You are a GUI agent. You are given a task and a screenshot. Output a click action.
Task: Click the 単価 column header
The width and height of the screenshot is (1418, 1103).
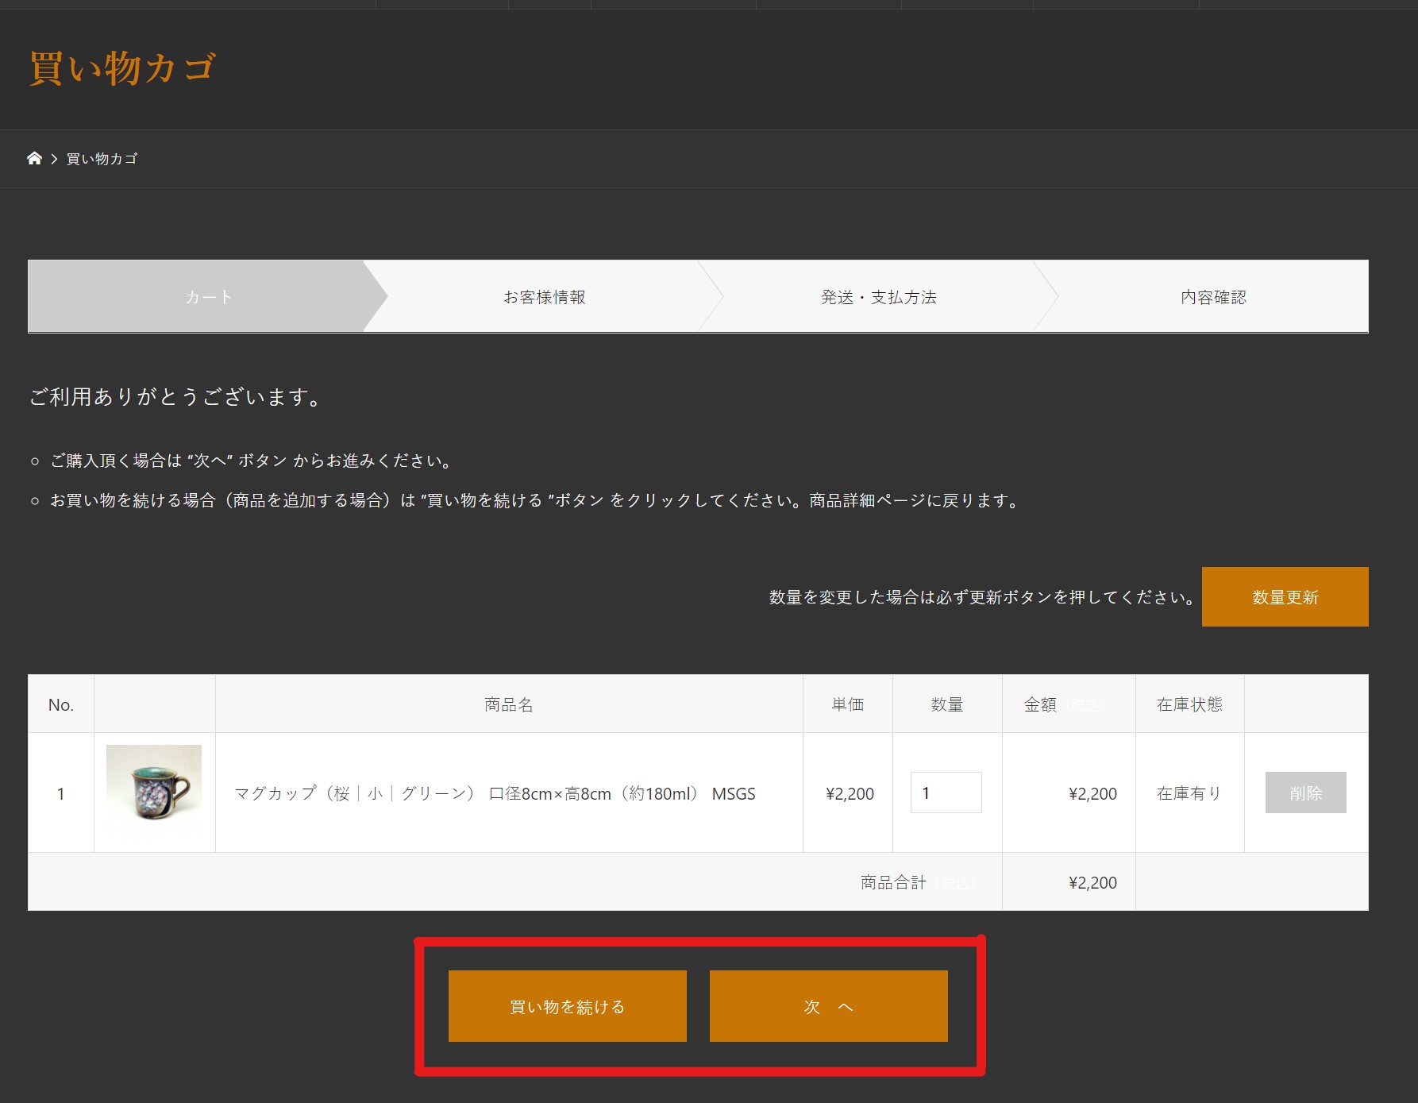[x=847, y=704]
